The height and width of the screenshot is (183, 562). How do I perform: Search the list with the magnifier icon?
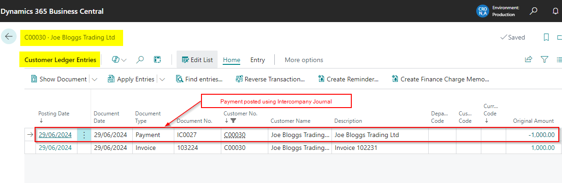[140, 60]
